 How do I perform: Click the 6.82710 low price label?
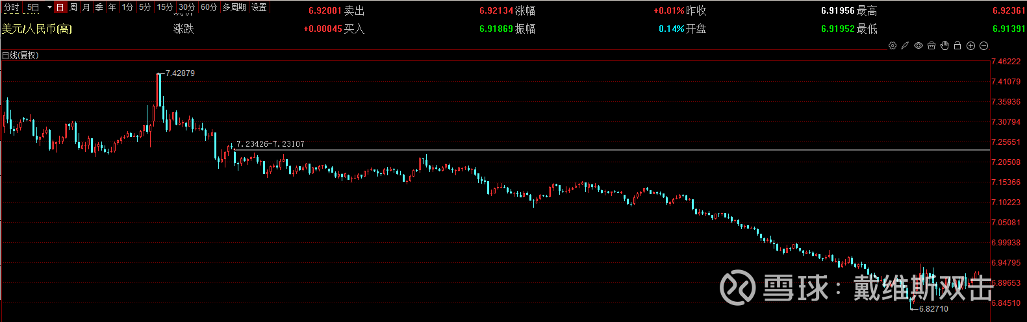coord(933,309)
